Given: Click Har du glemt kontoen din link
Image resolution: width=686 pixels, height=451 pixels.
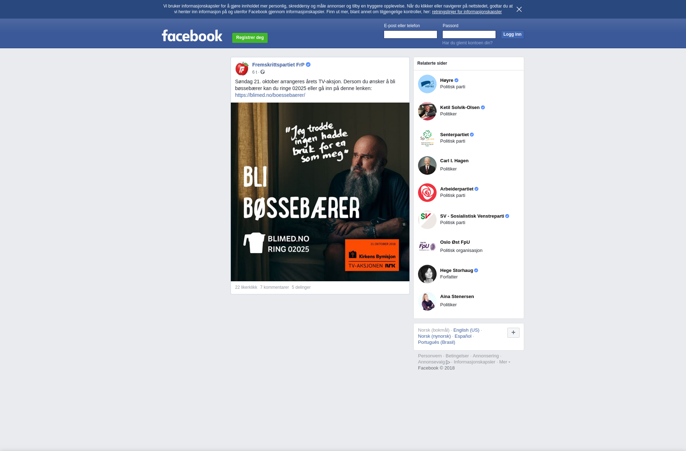Looking at the screenshot, I should point(467,43).
